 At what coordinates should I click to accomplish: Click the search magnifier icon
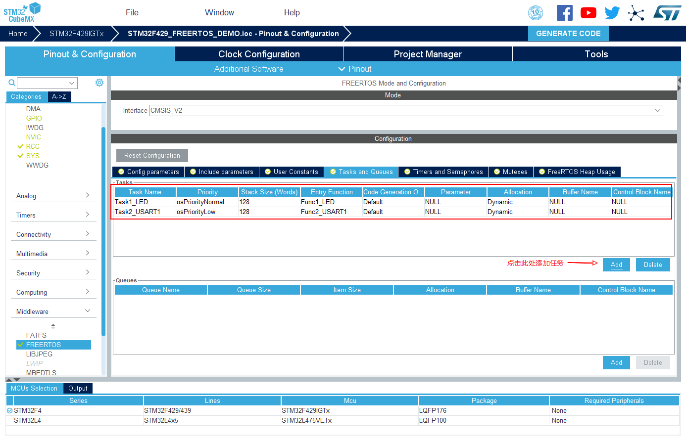tap(12, 83)
